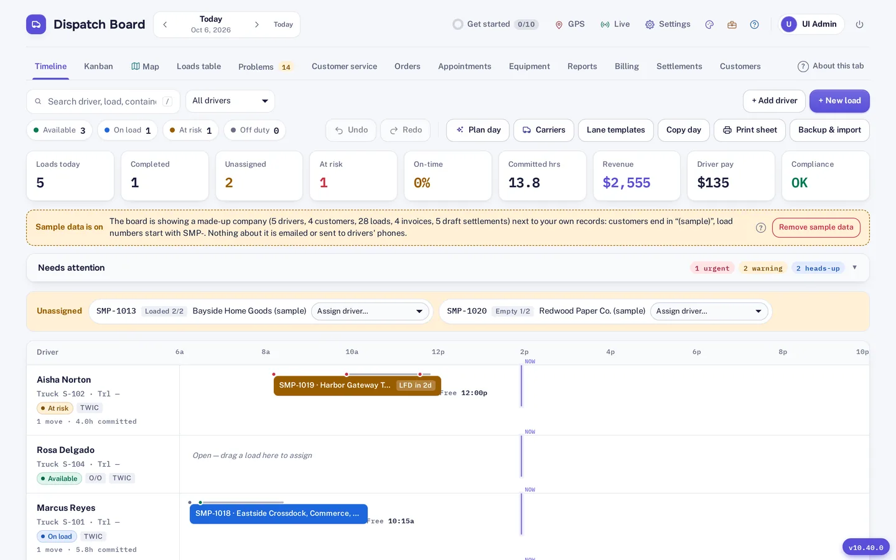
Task: Click the sample data help icon
Action: (x=760, y=228)
